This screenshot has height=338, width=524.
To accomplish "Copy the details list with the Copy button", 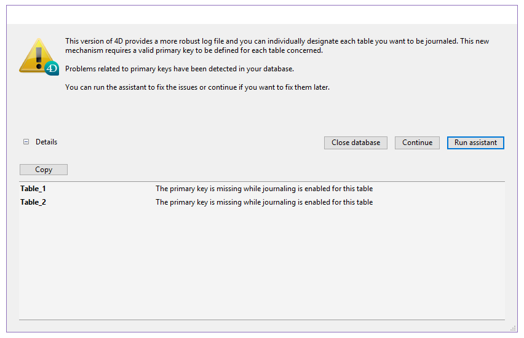I will [x=44, y=170].
